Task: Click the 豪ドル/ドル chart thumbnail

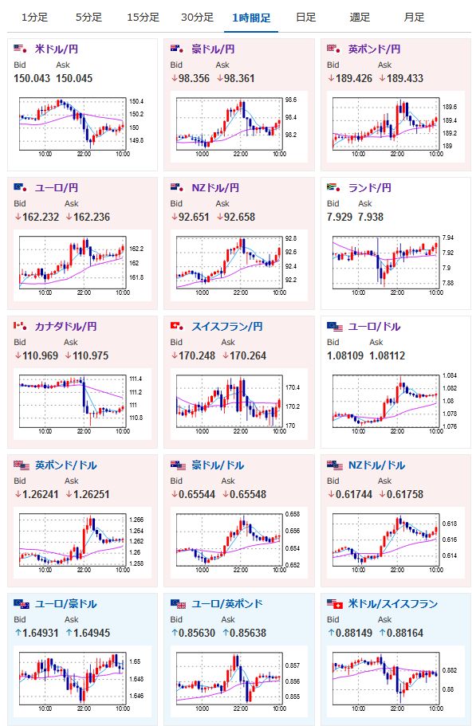Action: click(238, 542)
